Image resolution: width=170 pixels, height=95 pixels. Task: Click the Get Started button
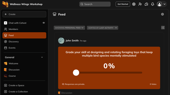coord(123,4)
